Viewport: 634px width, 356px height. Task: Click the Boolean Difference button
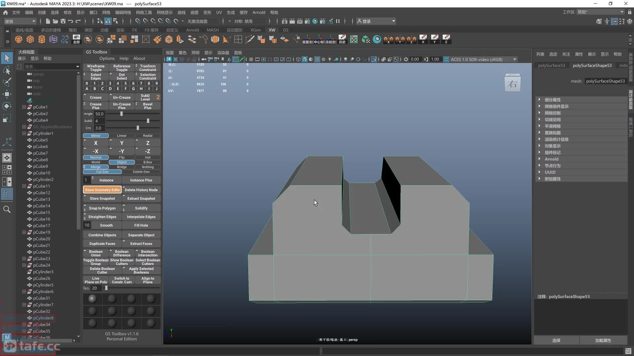click(x=122, y=253)
